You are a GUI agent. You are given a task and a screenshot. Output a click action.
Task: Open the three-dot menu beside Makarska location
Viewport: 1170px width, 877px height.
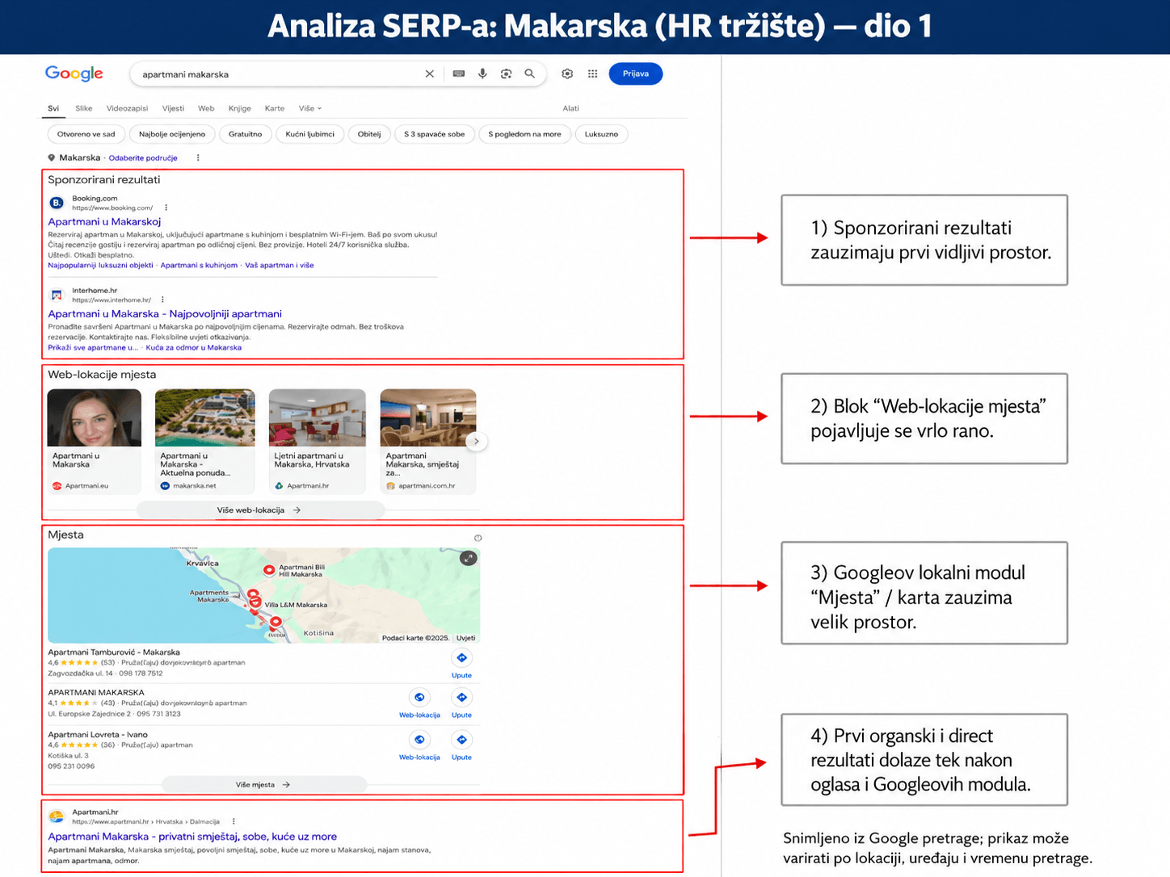pyautogui.click(x=198, y=158)
